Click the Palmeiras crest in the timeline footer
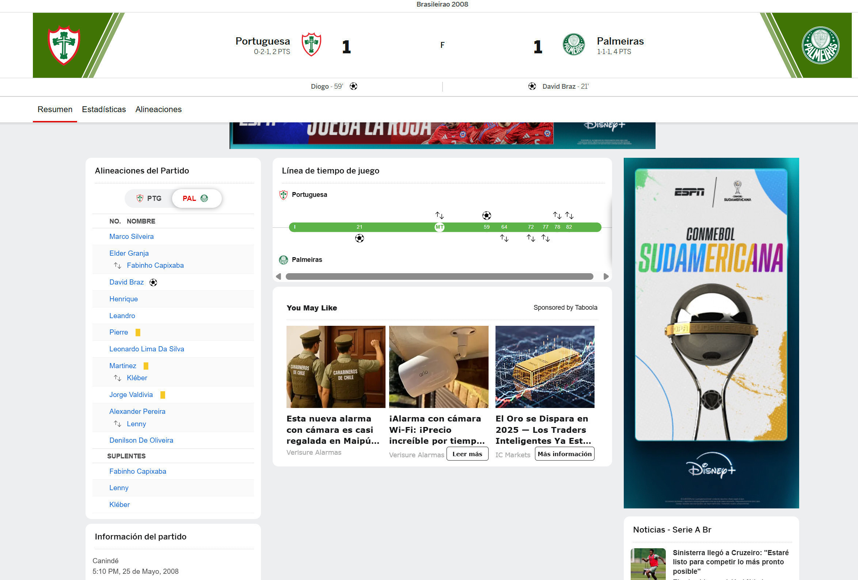 click(283, 260)
